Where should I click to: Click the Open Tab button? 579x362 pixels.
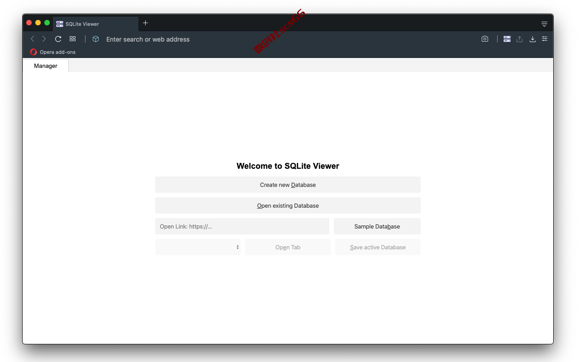tap(288, 247)
